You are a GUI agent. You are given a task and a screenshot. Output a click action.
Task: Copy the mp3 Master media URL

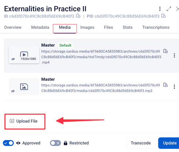point(165,85)
